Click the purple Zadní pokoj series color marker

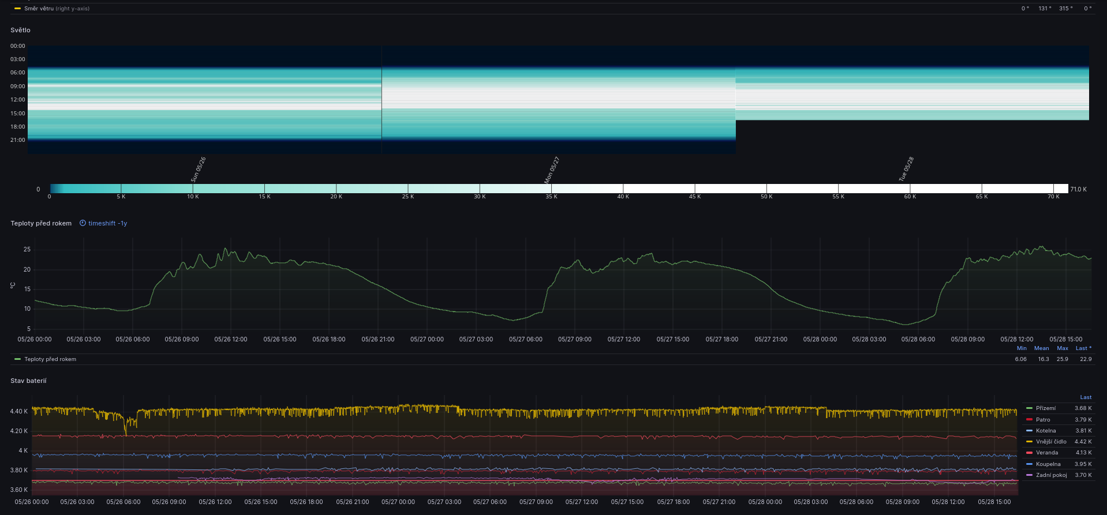tap(1029, 475)
